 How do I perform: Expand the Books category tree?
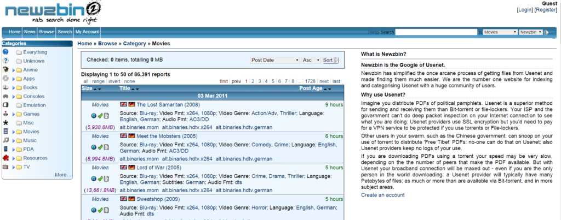(x=14, y=88)
